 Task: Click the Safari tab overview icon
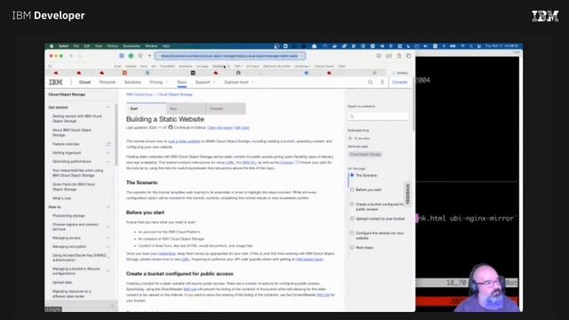[409, 56]
